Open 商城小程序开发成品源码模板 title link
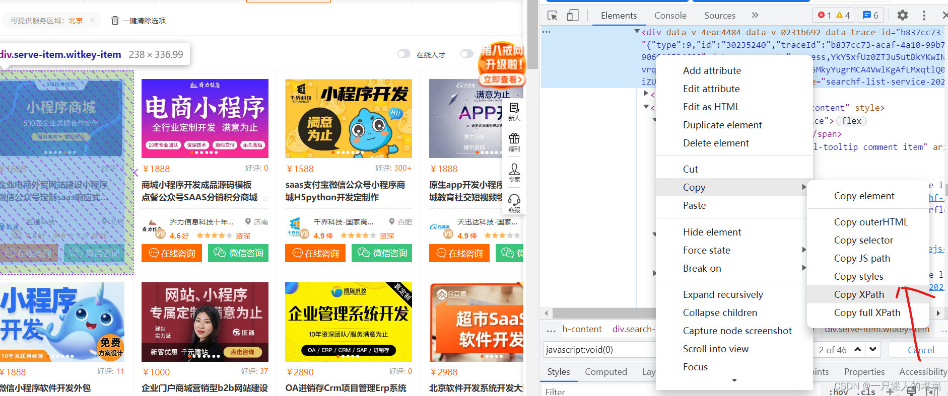 pos(199,191)
